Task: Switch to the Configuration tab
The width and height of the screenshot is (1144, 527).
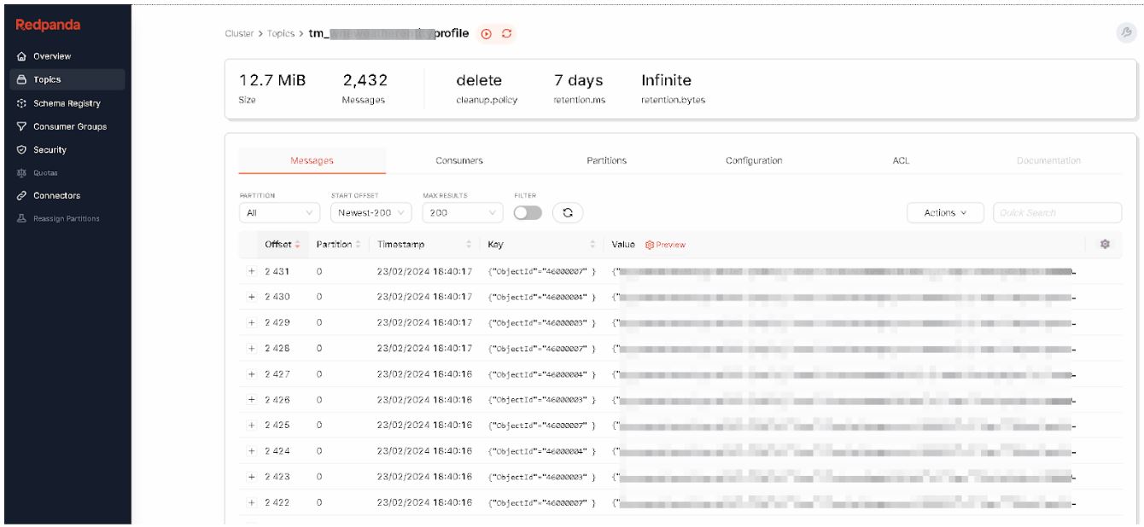Action: [x=753, y=160]
